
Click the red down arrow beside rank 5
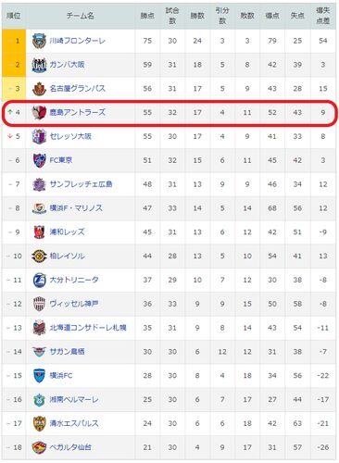[10, 136]
